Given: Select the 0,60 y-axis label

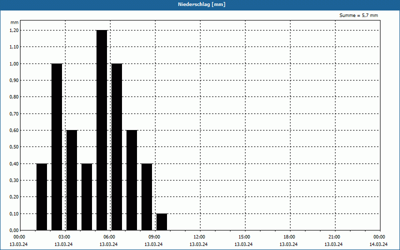Looking at the screenshot, I should (x=14, y=130).
